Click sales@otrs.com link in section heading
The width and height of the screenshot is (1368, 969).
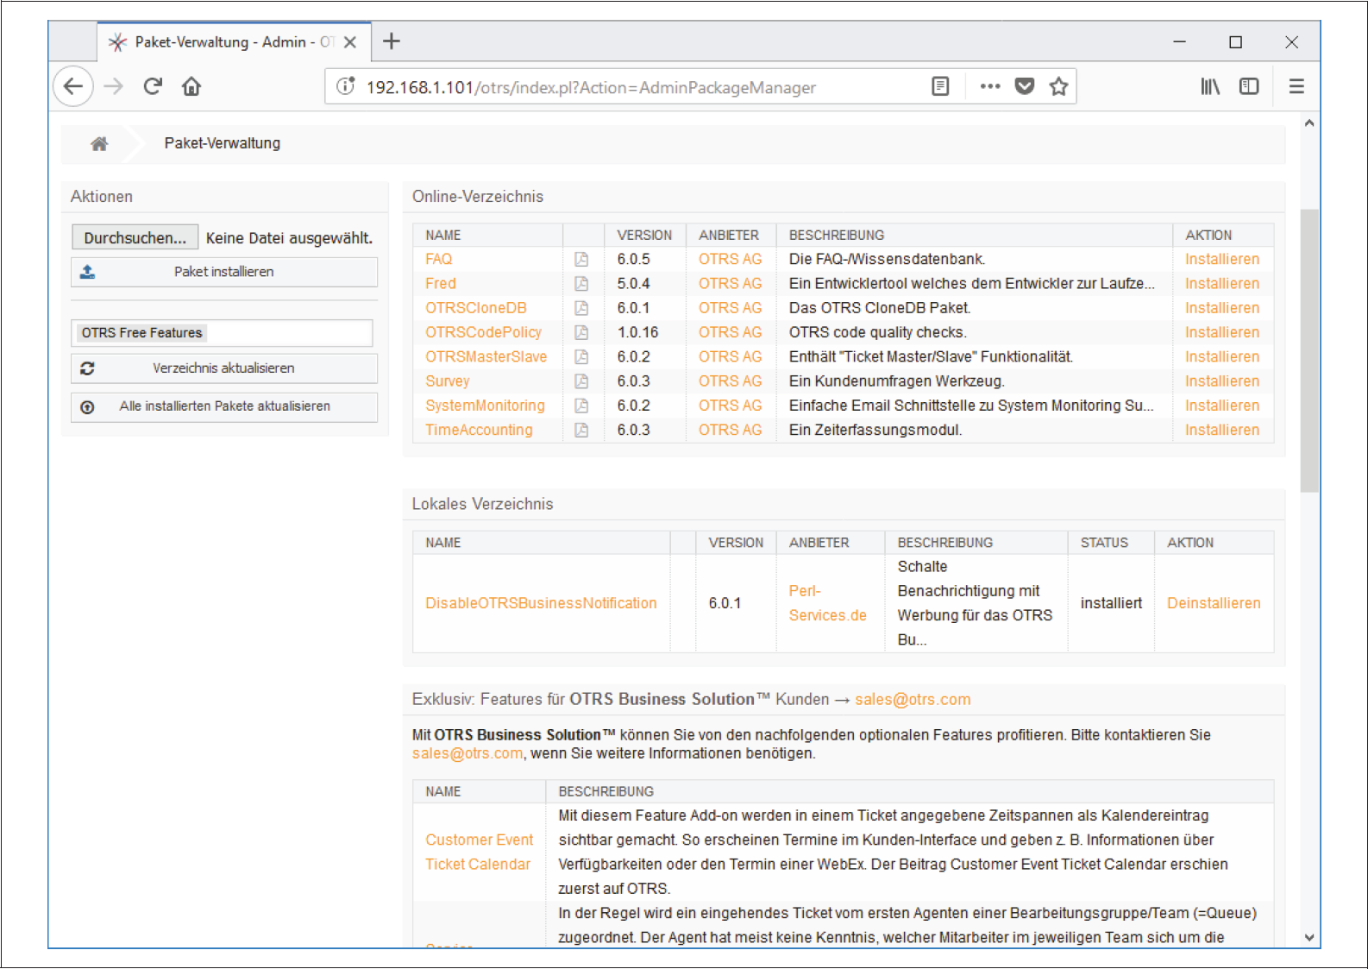tap(913, 700)
